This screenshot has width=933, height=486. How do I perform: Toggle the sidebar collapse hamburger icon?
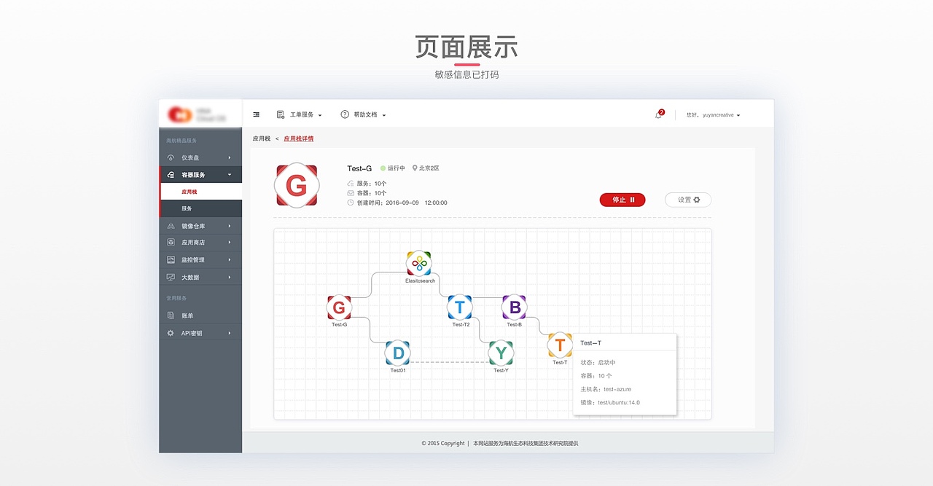coord(256,114)
